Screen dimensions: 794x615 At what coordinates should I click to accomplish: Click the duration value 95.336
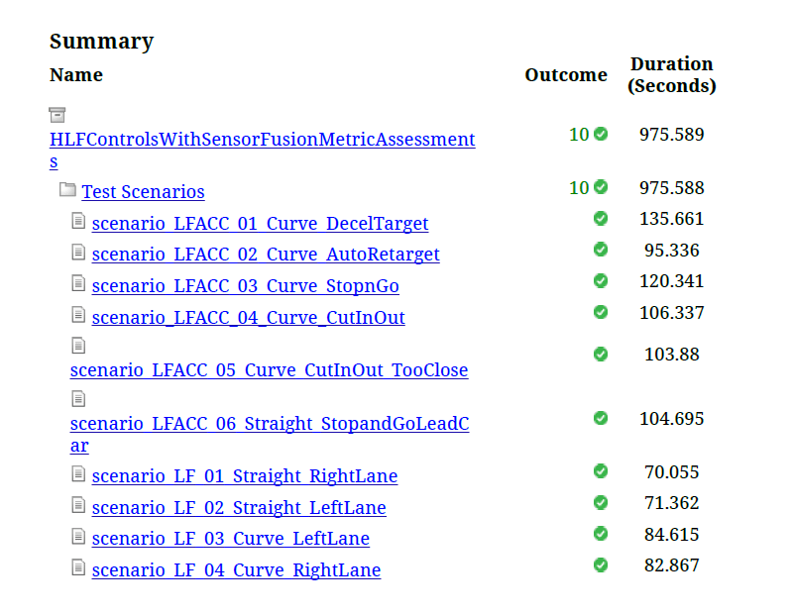[671, 251]
